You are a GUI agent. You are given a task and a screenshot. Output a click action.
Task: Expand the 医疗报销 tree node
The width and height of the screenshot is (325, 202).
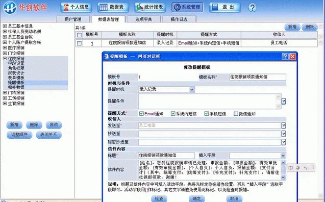click(5, 47)
